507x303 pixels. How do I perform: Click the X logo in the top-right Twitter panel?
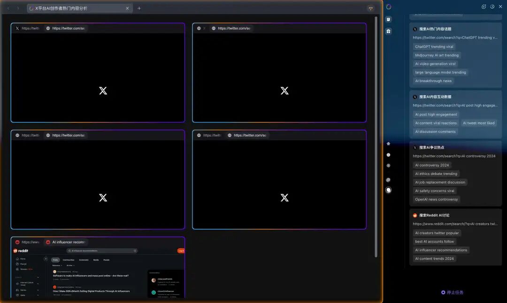pyautogui.click(x=284, y=91)
